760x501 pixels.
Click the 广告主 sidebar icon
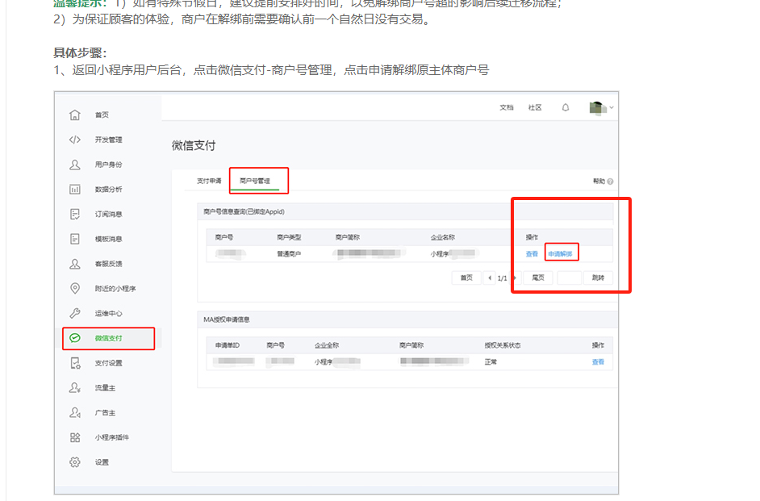(75, 412)
